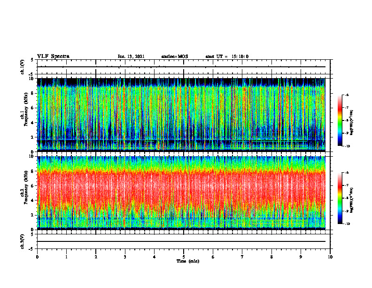Click the "ch.1(V)" vertical axis label

[x=22, y=67]
